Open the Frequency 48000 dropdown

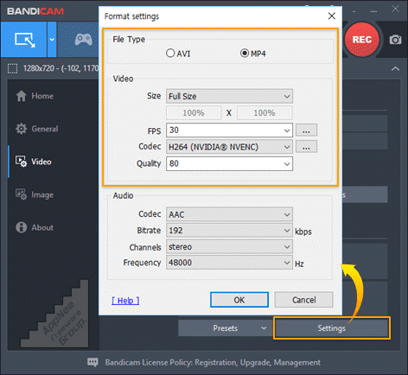point(229,263)
